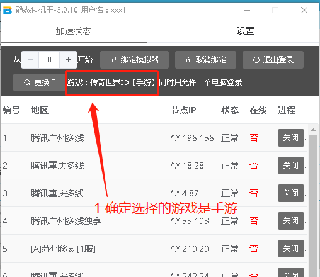Click the power icon beside 退出登录
Image resolution: width=320 pixels, height=277 pixels.
pos(256,60)
